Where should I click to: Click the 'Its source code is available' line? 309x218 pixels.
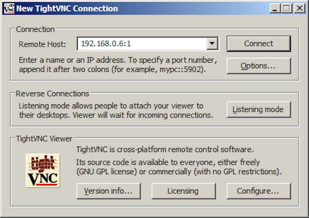tap(168, 162)
